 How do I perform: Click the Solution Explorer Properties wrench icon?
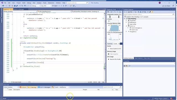(150, 12)
